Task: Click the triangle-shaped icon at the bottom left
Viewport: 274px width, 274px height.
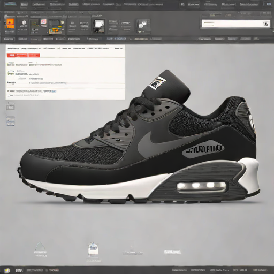Action: (x=40, y=247)
